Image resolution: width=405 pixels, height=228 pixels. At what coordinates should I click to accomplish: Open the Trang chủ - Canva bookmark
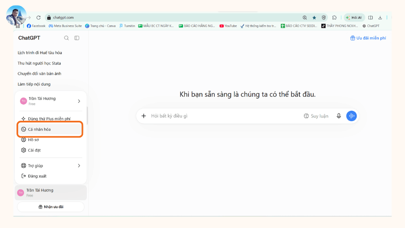coord(100,26)
